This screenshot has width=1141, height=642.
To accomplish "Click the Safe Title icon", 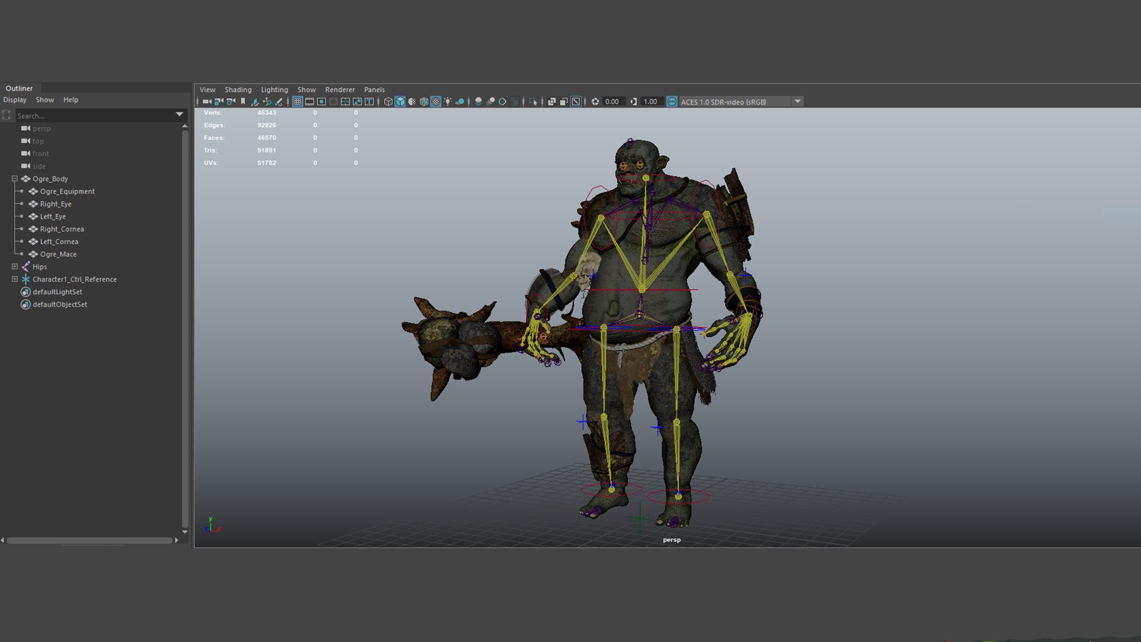I will [x=369, y=102].
